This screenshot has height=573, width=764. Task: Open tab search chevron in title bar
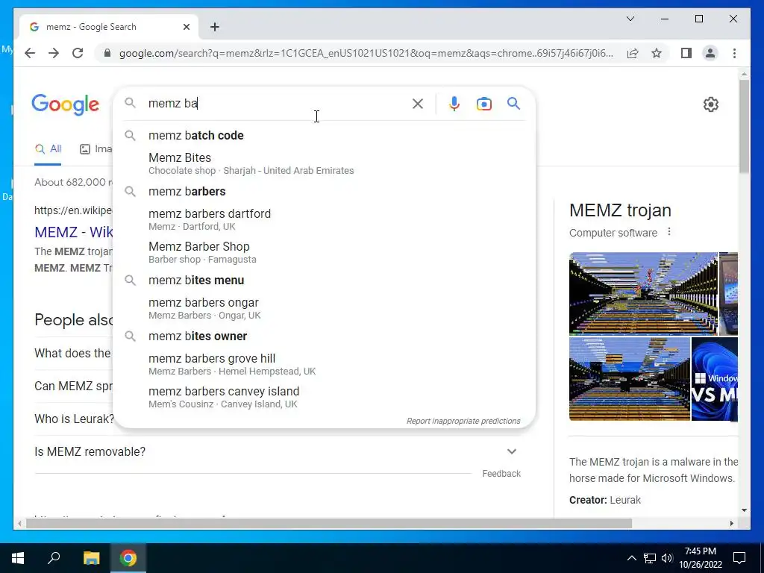point(630,19)
